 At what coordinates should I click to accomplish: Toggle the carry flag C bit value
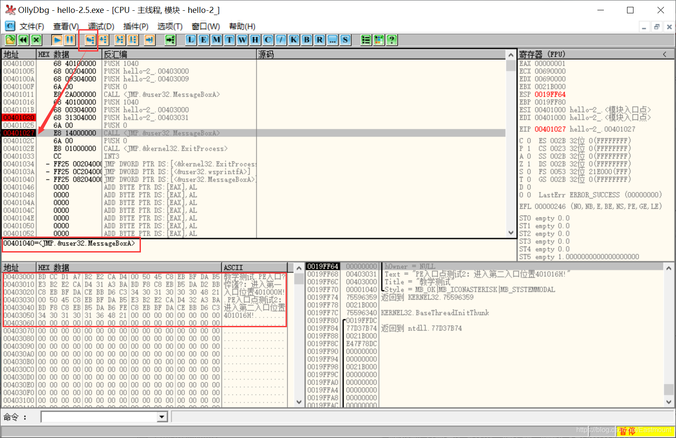click(529, 141)
